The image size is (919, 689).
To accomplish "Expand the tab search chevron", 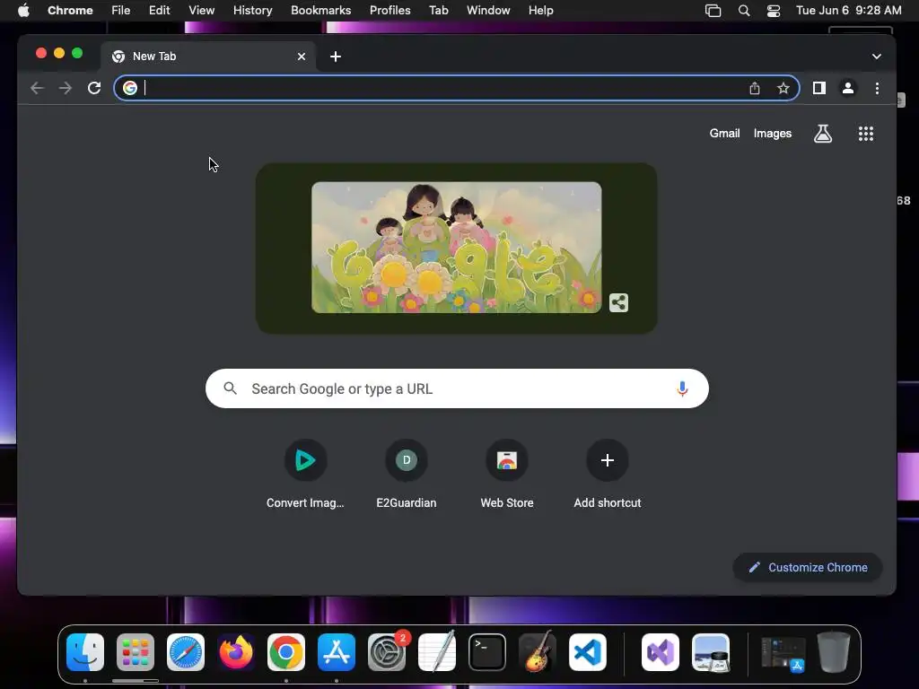I will click(x=876, y=57).
